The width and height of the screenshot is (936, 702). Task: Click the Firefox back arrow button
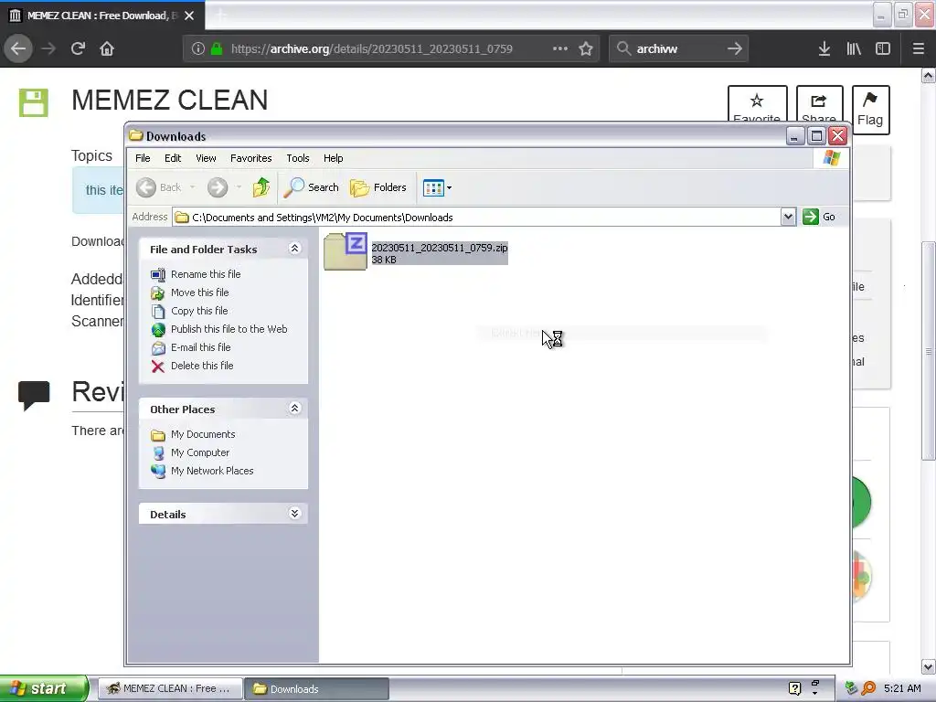pyautogui.click(x=18, y=48)
